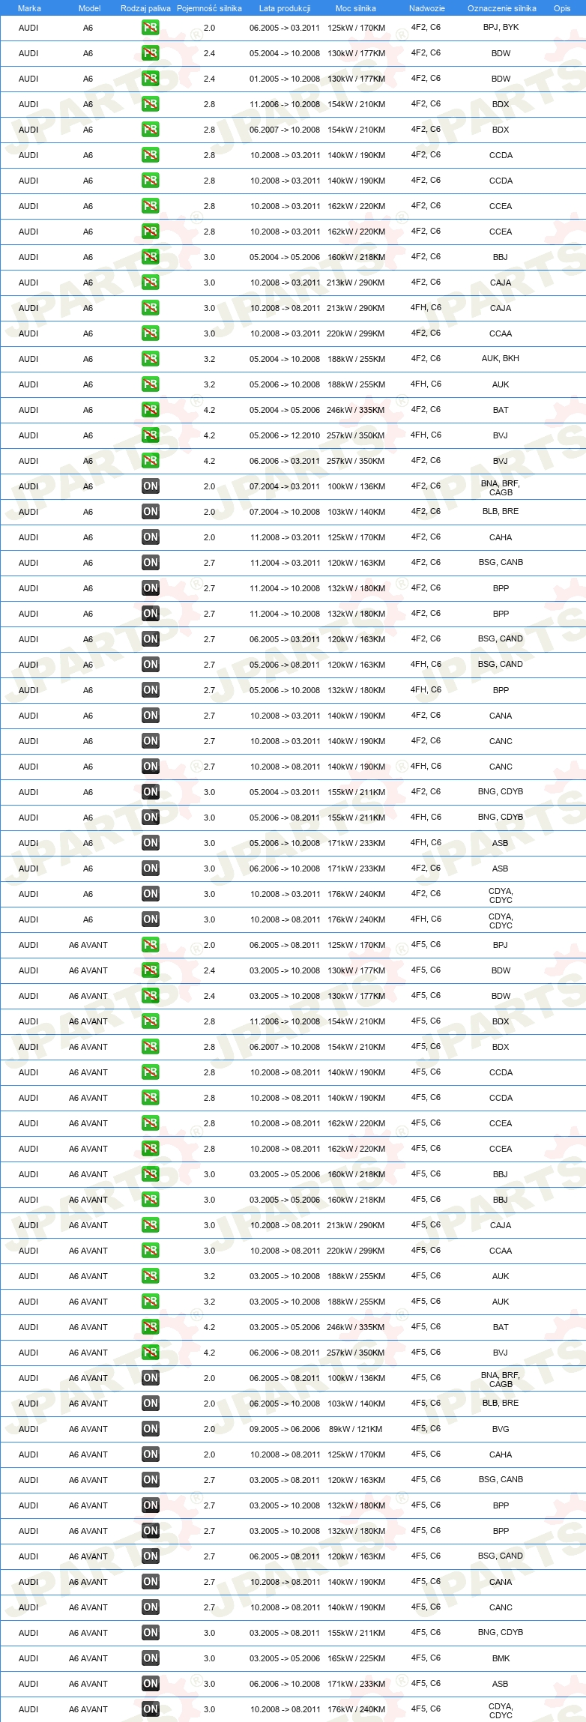Viewport: 586px width, 1722px height.
Task: Click ON icon in BMK 165kW row
Action: tap(150, 1658)
